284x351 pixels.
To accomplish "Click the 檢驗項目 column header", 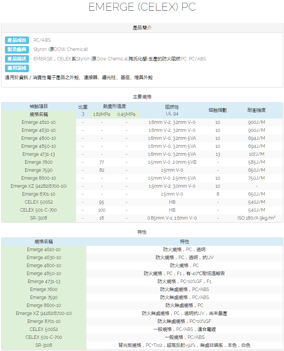I will point(38,106).
